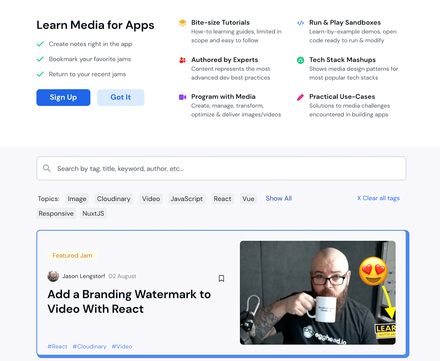Click Jason Lengstorf's avatar picture
The image size is (440, 361).
[x=53, y=276]
